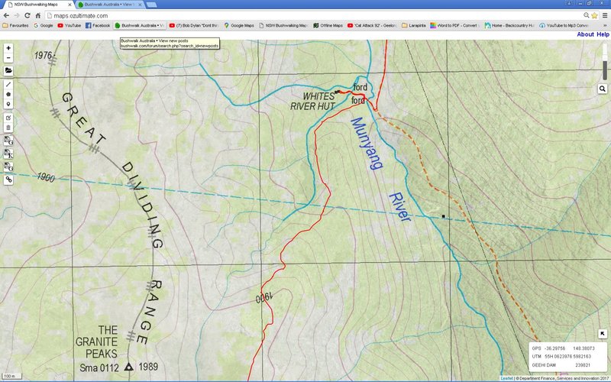Image resolution: width=611 pixels, height=382 pixels.
Task: Open NSW Bushwalking Maps bookmark
Action: pyautogui.click(x=283, y=25)
